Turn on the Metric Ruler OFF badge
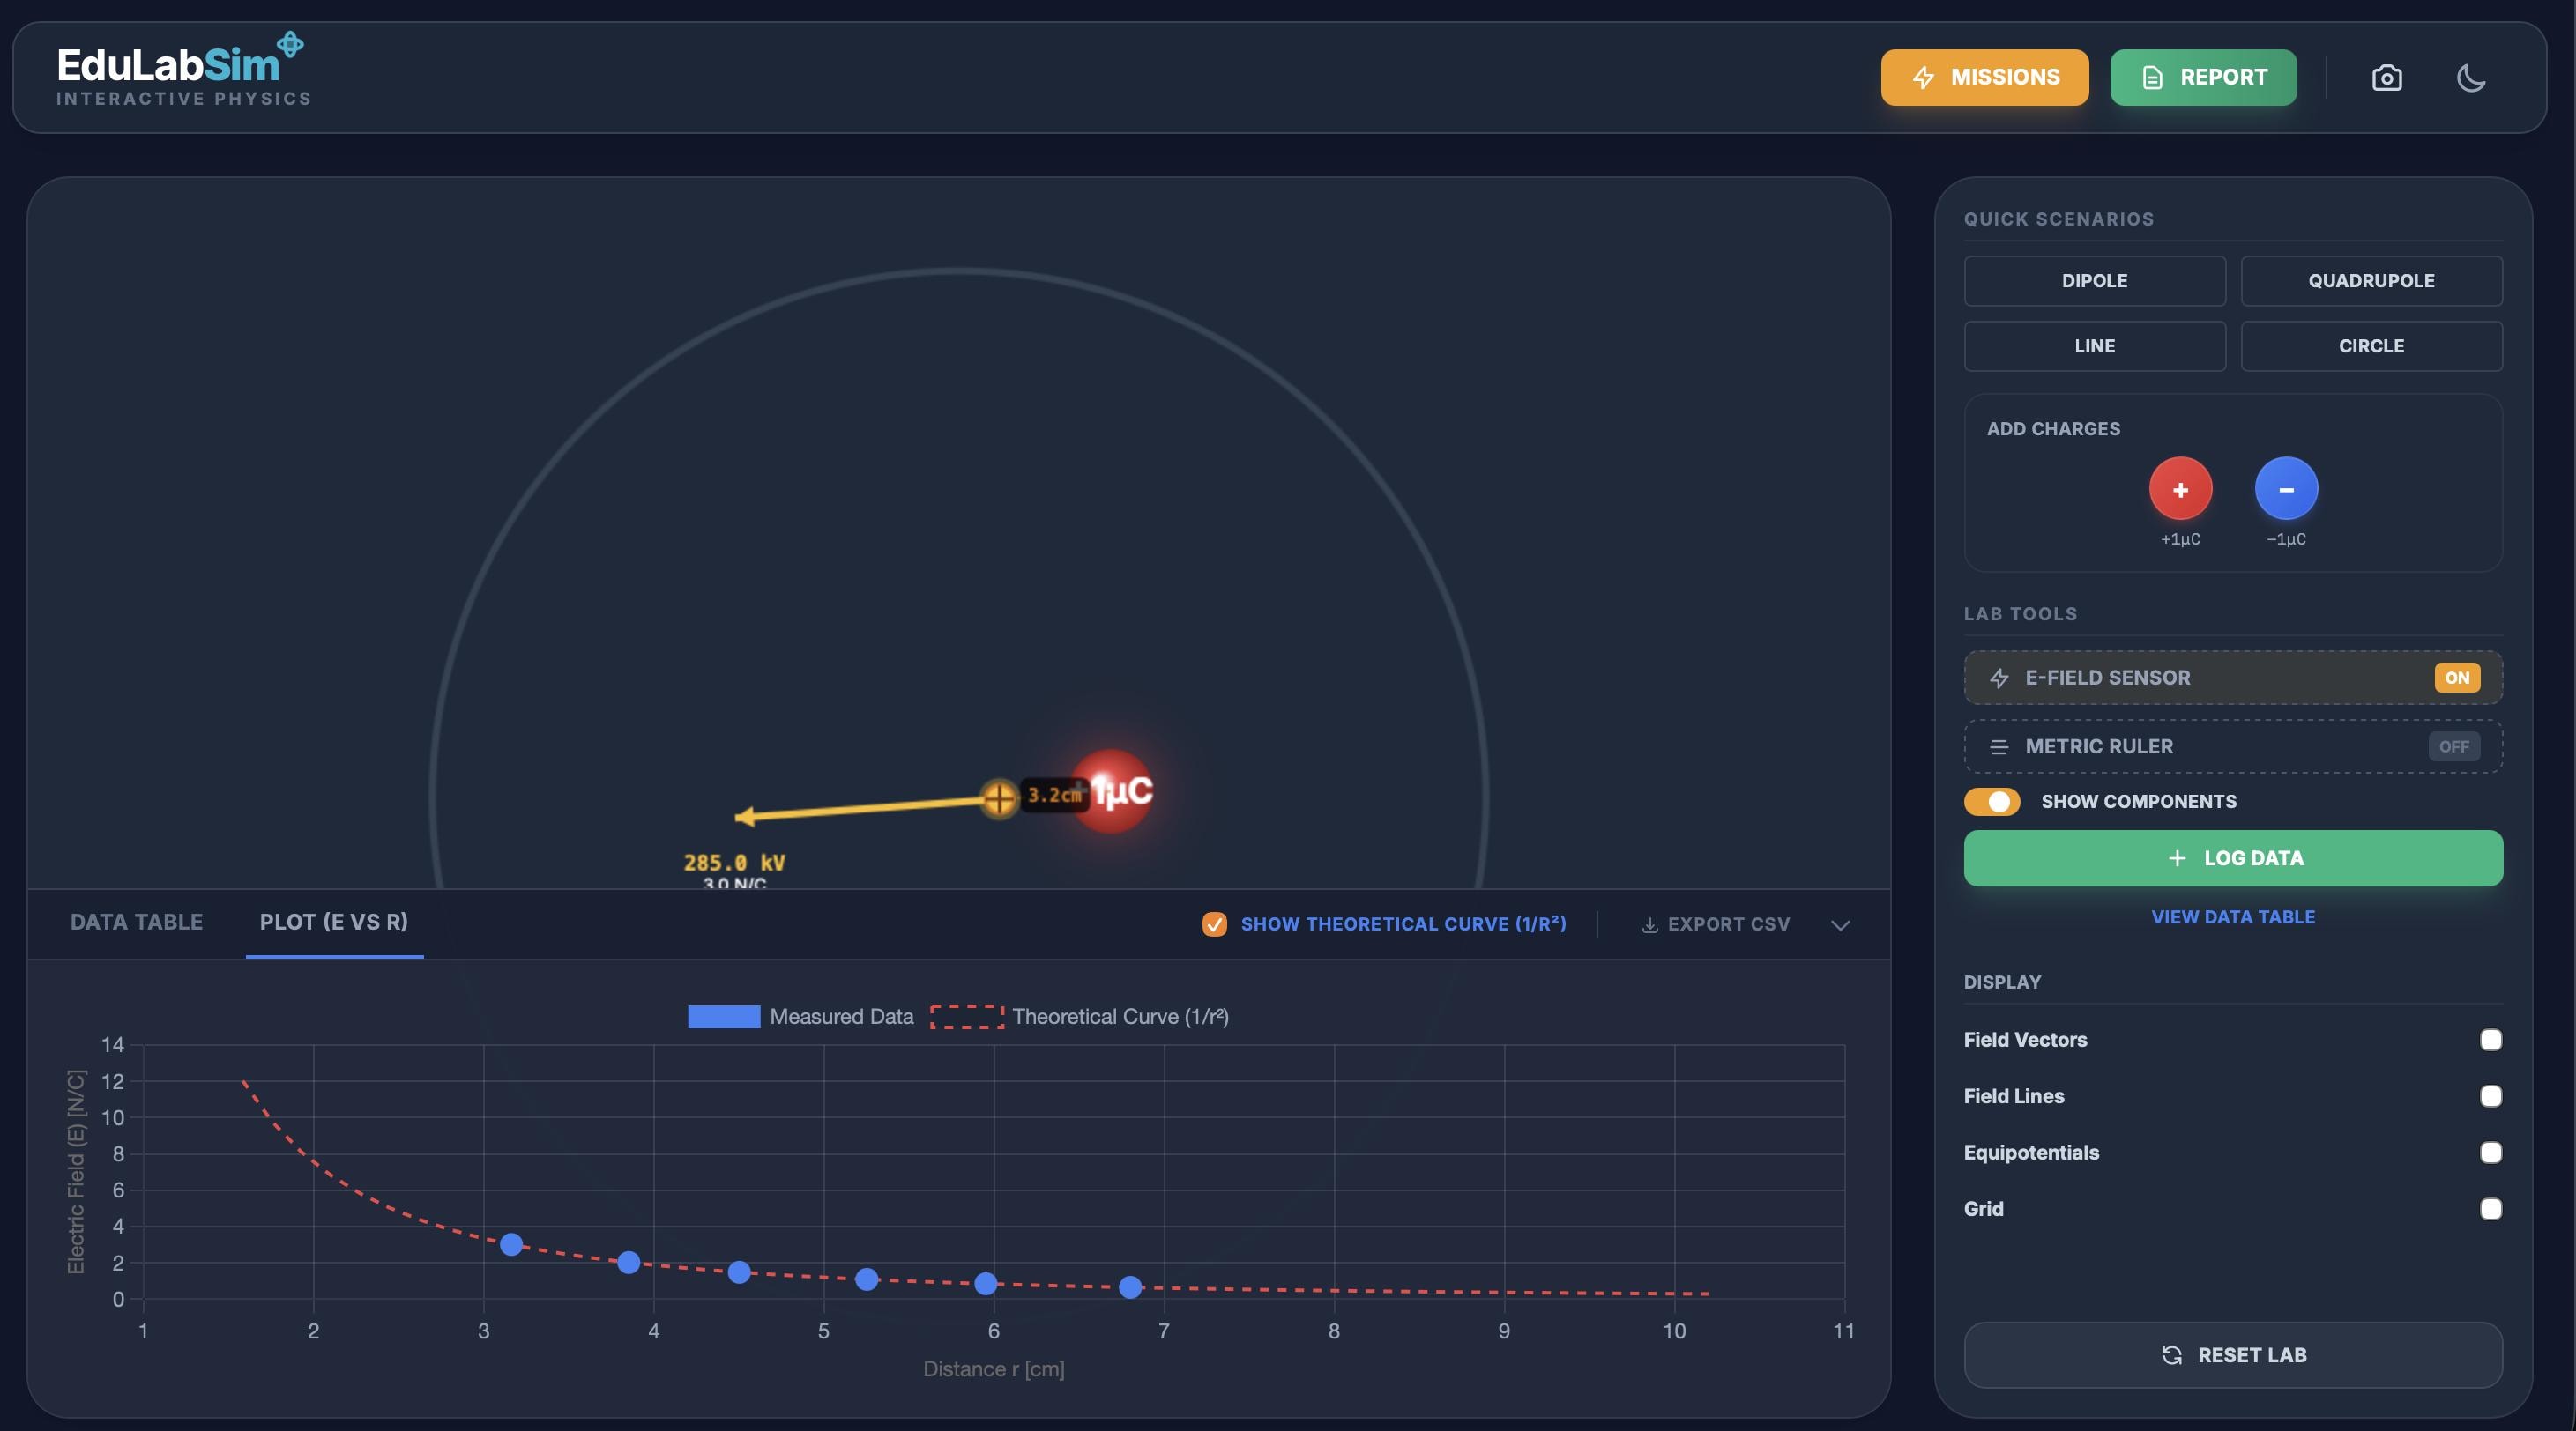The height and width of the screenshot is (1431, 2576). [2453, 746]
